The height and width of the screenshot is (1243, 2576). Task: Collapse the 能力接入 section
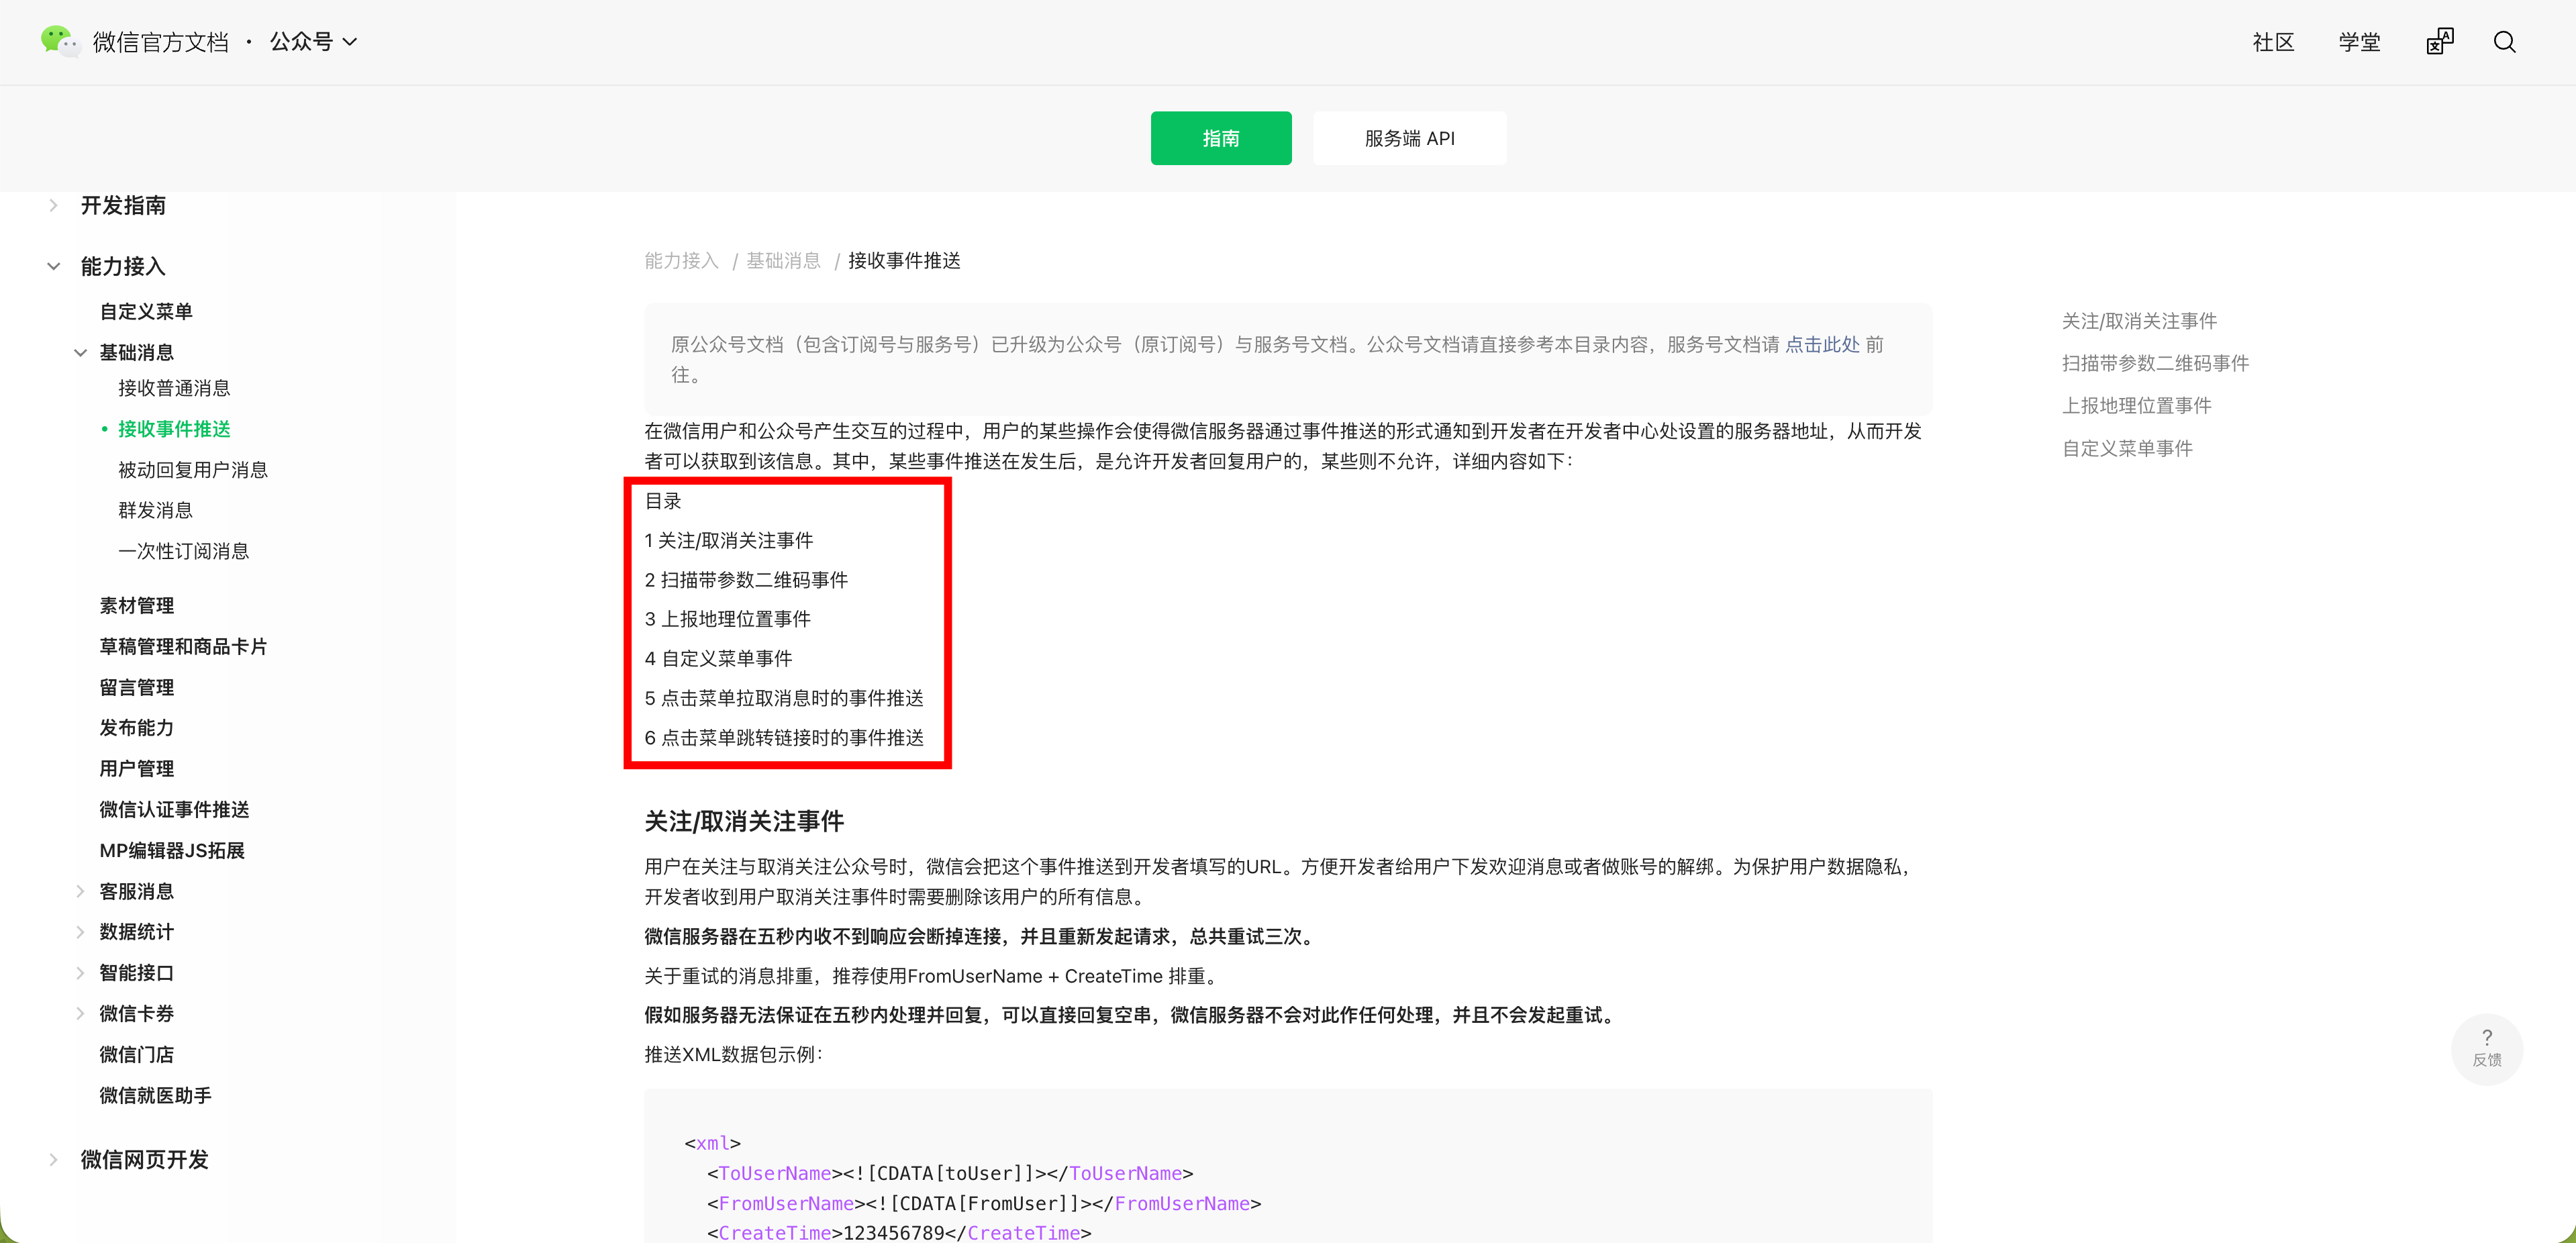(54, 266)
